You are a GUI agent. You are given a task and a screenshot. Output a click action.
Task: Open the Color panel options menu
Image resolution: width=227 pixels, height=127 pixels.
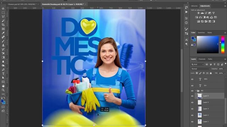(x=225, y=33)
